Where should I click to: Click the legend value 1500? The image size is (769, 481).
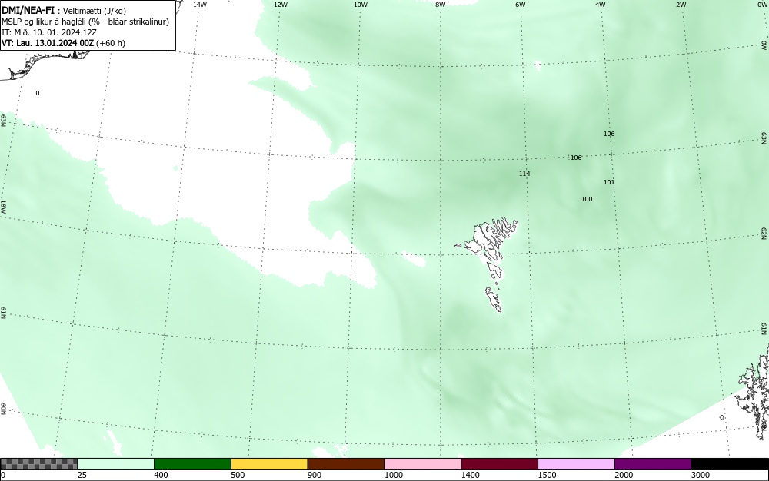pyautogui.click(x=547, y=475)
